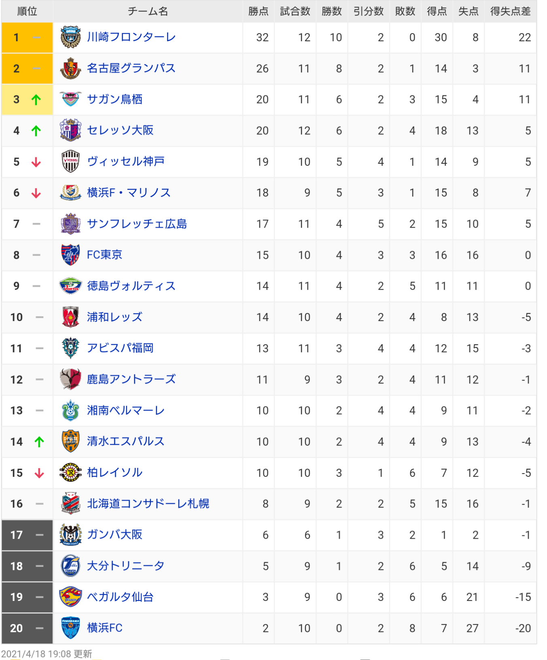Open the サガン鳥栖 team link
The width and height of the screenshot is (547, 660).
115,99
